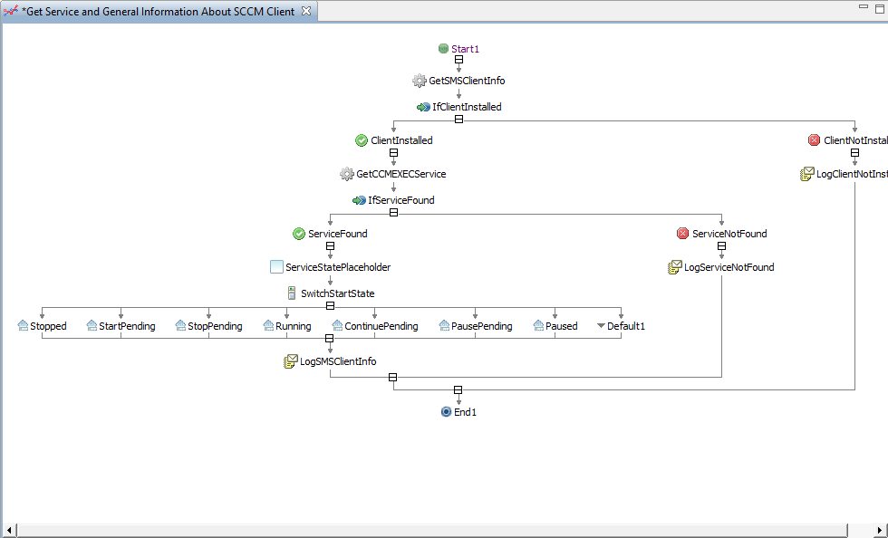Collapse the ClientInstalled branch
Image resolution: width=888 pixels, height=538 pixels.
coord(393,153)
